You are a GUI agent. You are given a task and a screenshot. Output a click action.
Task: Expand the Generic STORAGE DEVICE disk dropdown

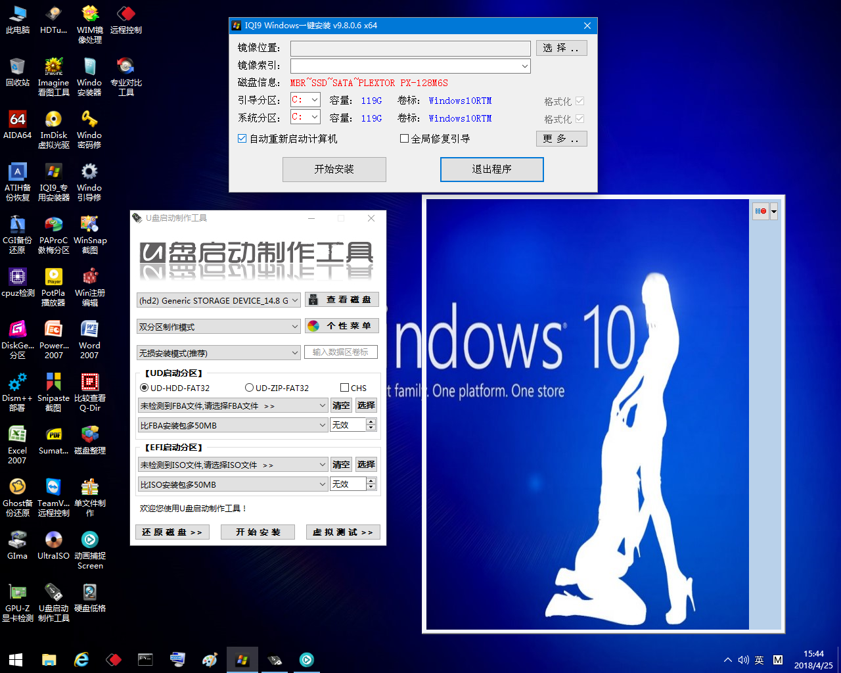pyautogui.click(x=295, y=300)
